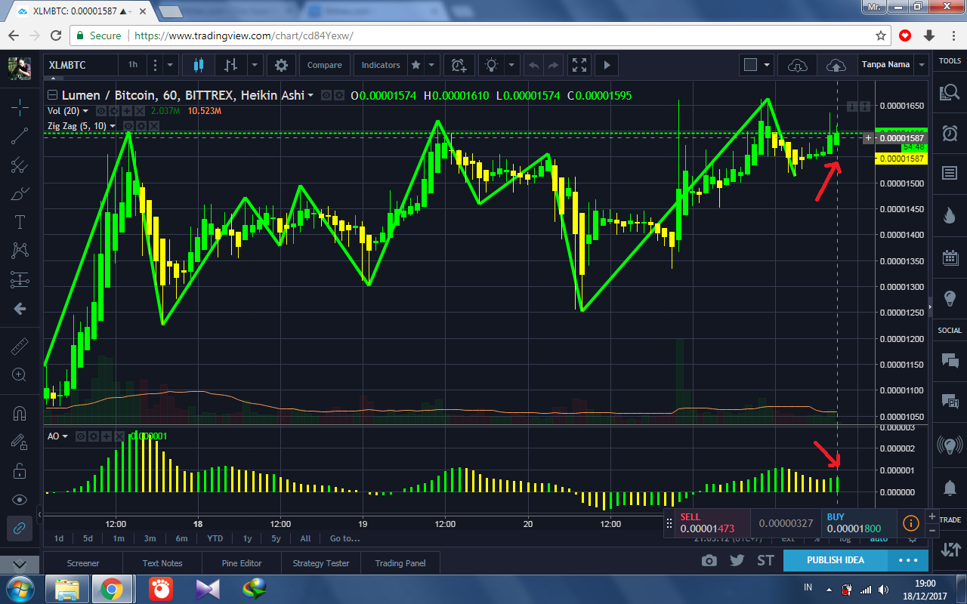Screen dimensions: 967x604
Task: Click the PUBLISH IDEA button
Action: coord(835,560)
